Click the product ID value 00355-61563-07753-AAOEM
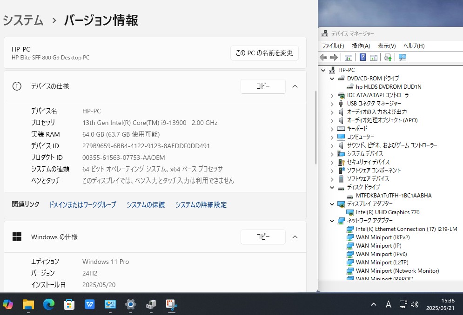The height and width of the screenshot is (315, 463). 124,157
